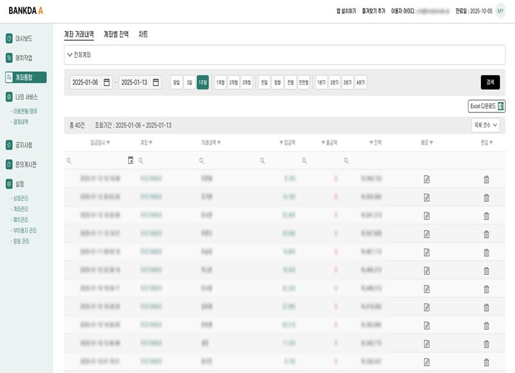Select the 2분기 quarter button
Screen dimensions: 515x373
pos(334,82)
